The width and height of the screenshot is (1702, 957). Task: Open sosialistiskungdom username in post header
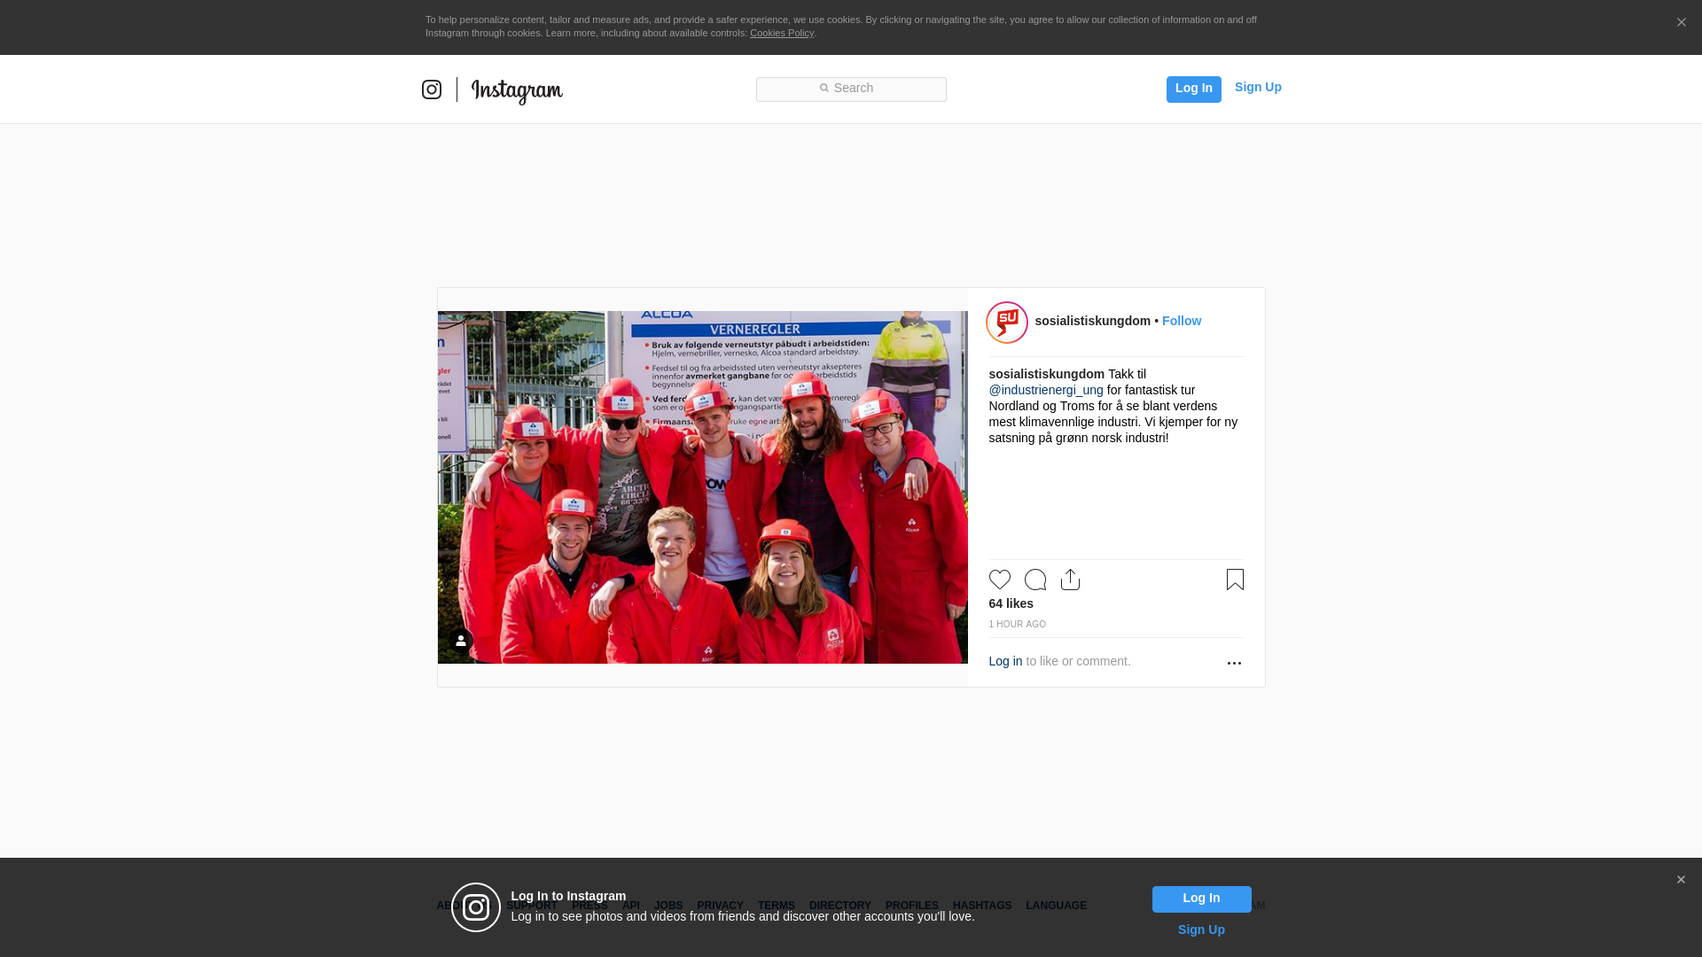(1092, 321)
